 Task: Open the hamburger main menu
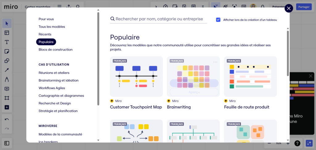pyautogui.click(x=59, y=6)
